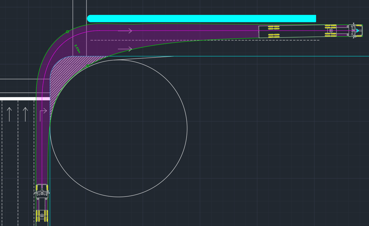Viewport: 369px width, 226px height.
Task: Click the upper direction arrow in swept path
Action: (125, 31)
